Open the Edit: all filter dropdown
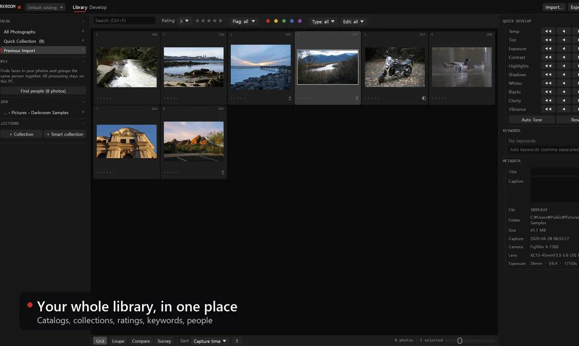 (x=354, y=21)
